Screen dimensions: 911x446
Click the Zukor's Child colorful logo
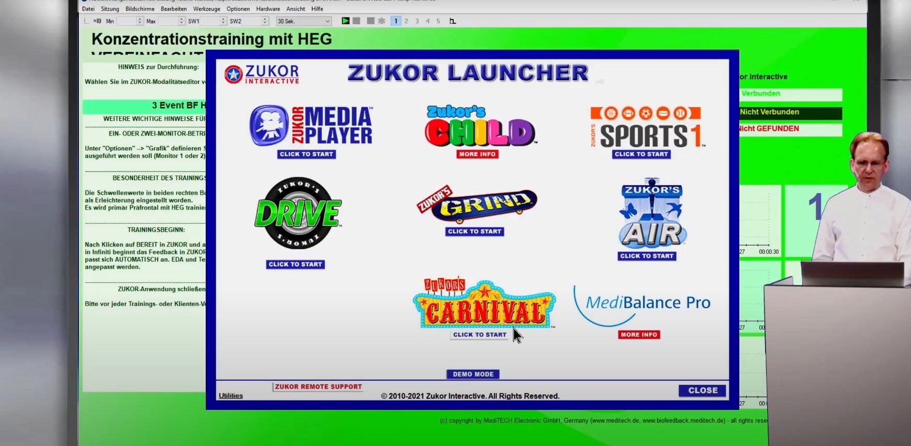click(480, 126)
